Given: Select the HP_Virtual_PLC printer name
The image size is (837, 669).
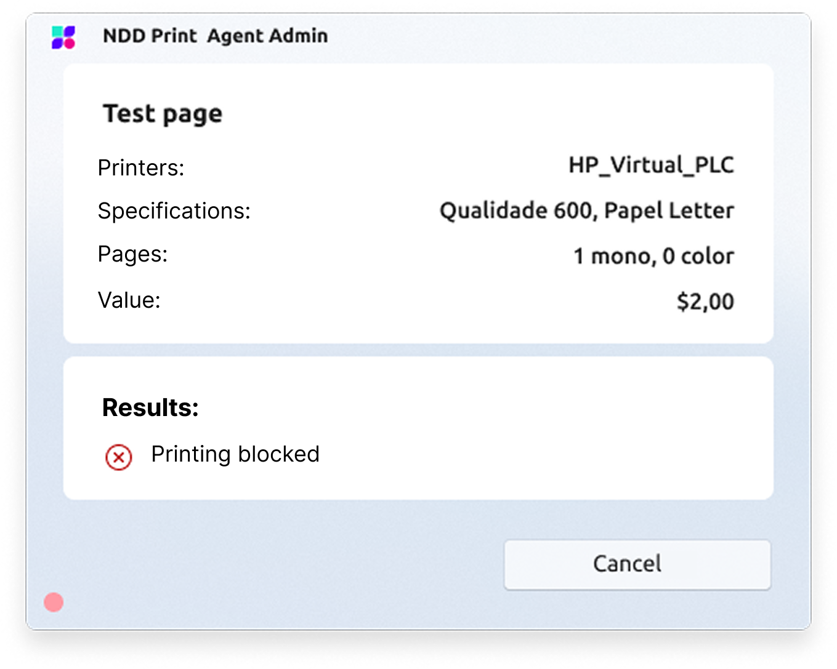Looking at the screenshot, I should tap(651, 165).
